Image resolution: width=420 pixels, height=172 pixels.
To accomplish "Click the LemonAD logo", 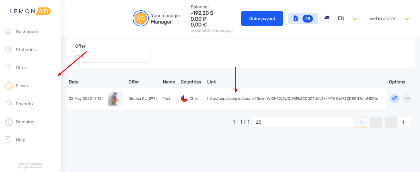I will [30, 11].
